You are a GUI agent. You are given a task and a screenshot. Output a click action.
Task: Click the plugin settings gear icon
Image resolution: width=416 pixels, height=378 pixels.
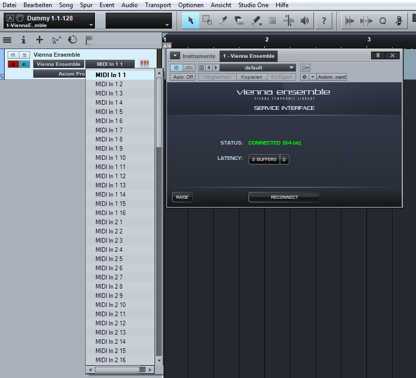click(305, 77)
